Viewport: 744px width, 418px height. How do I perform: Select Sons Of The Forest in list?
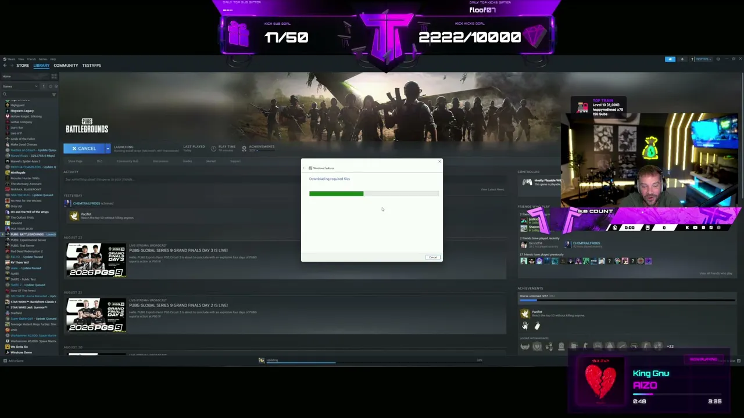[23, 290]
